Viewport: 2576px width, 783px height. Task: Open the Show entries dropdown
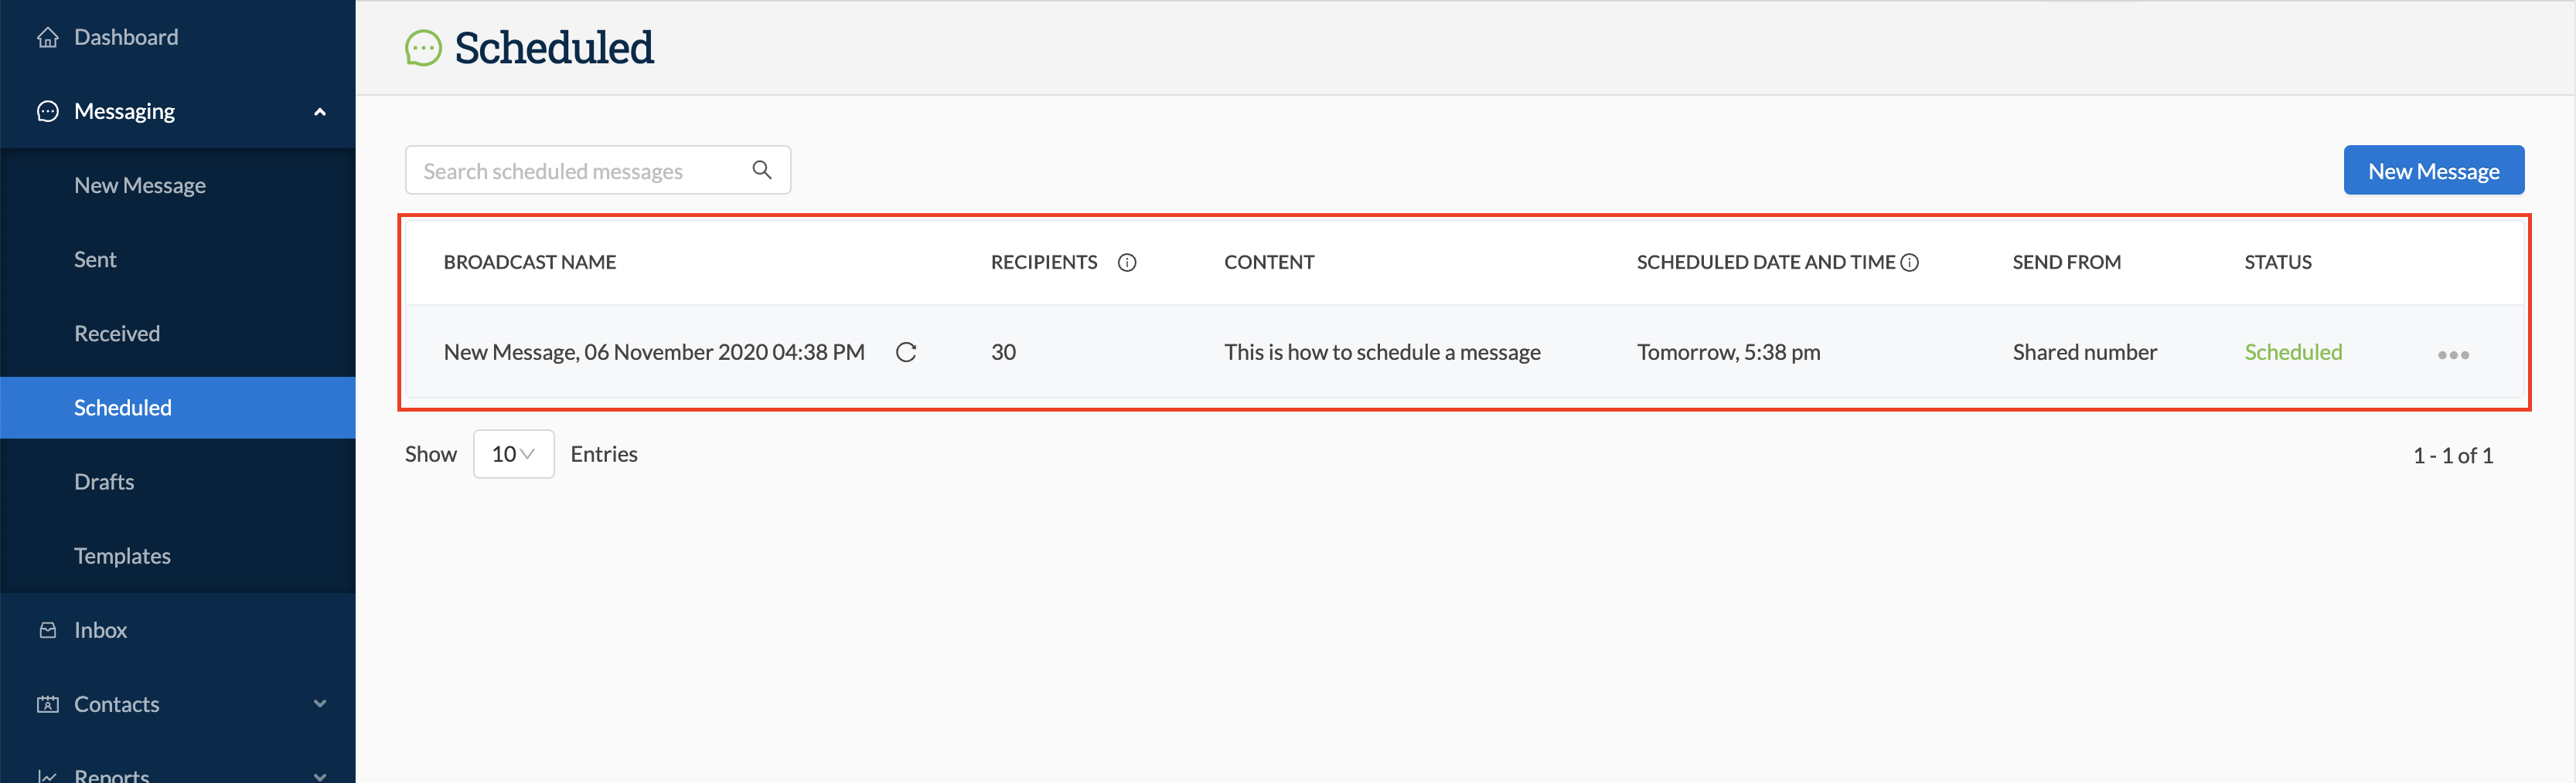click(x=513, y=453)
